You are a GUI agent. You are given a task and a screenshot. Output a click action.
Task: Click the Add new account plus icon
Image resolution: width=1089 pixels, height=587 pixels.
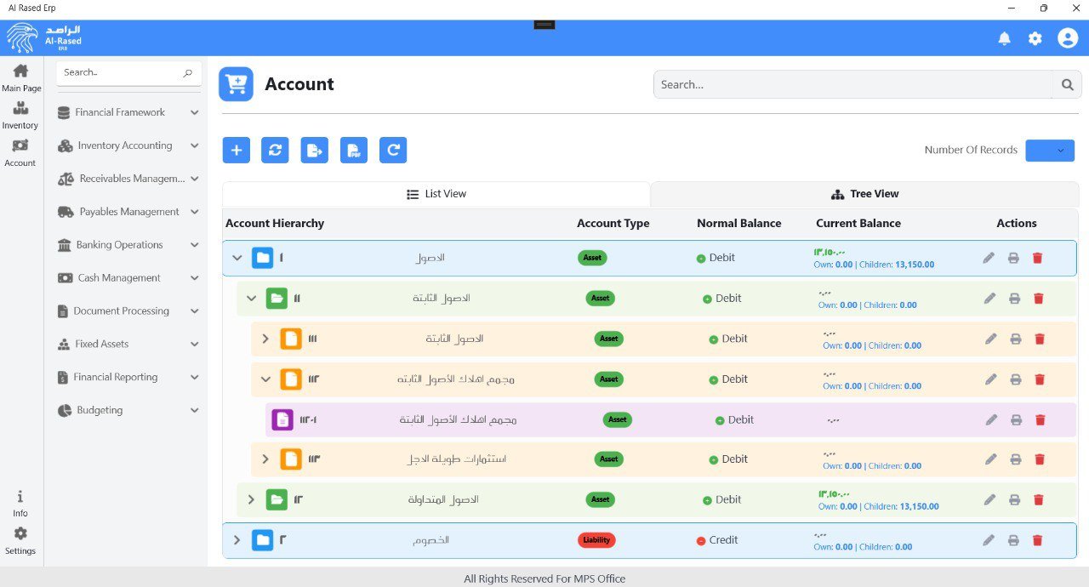(x=237, y=150)
